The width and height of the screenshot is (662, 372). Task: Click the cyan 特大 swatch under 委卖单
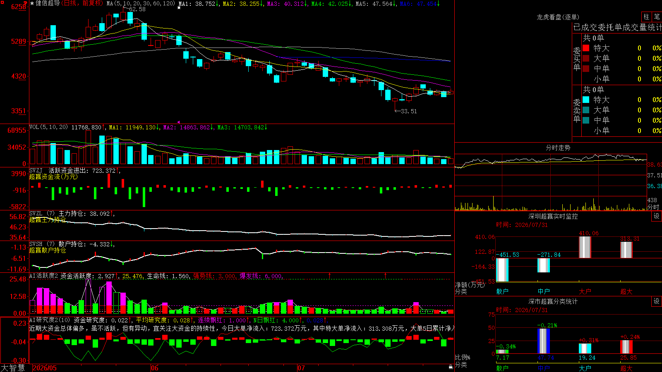586,100
